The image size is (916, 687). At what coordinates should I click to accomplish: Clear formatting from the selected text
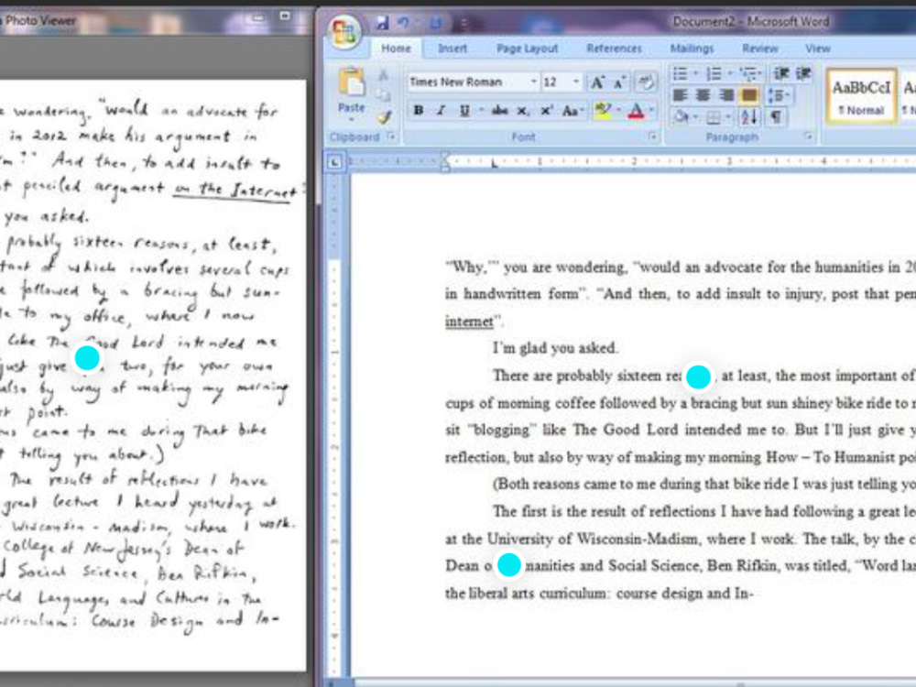click(646, 82)
